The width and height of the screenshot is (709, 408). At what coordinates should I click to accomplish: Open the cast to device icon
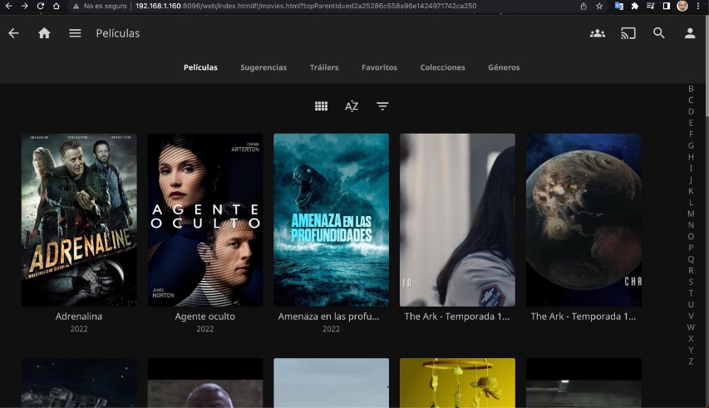(x=628, y=33)
